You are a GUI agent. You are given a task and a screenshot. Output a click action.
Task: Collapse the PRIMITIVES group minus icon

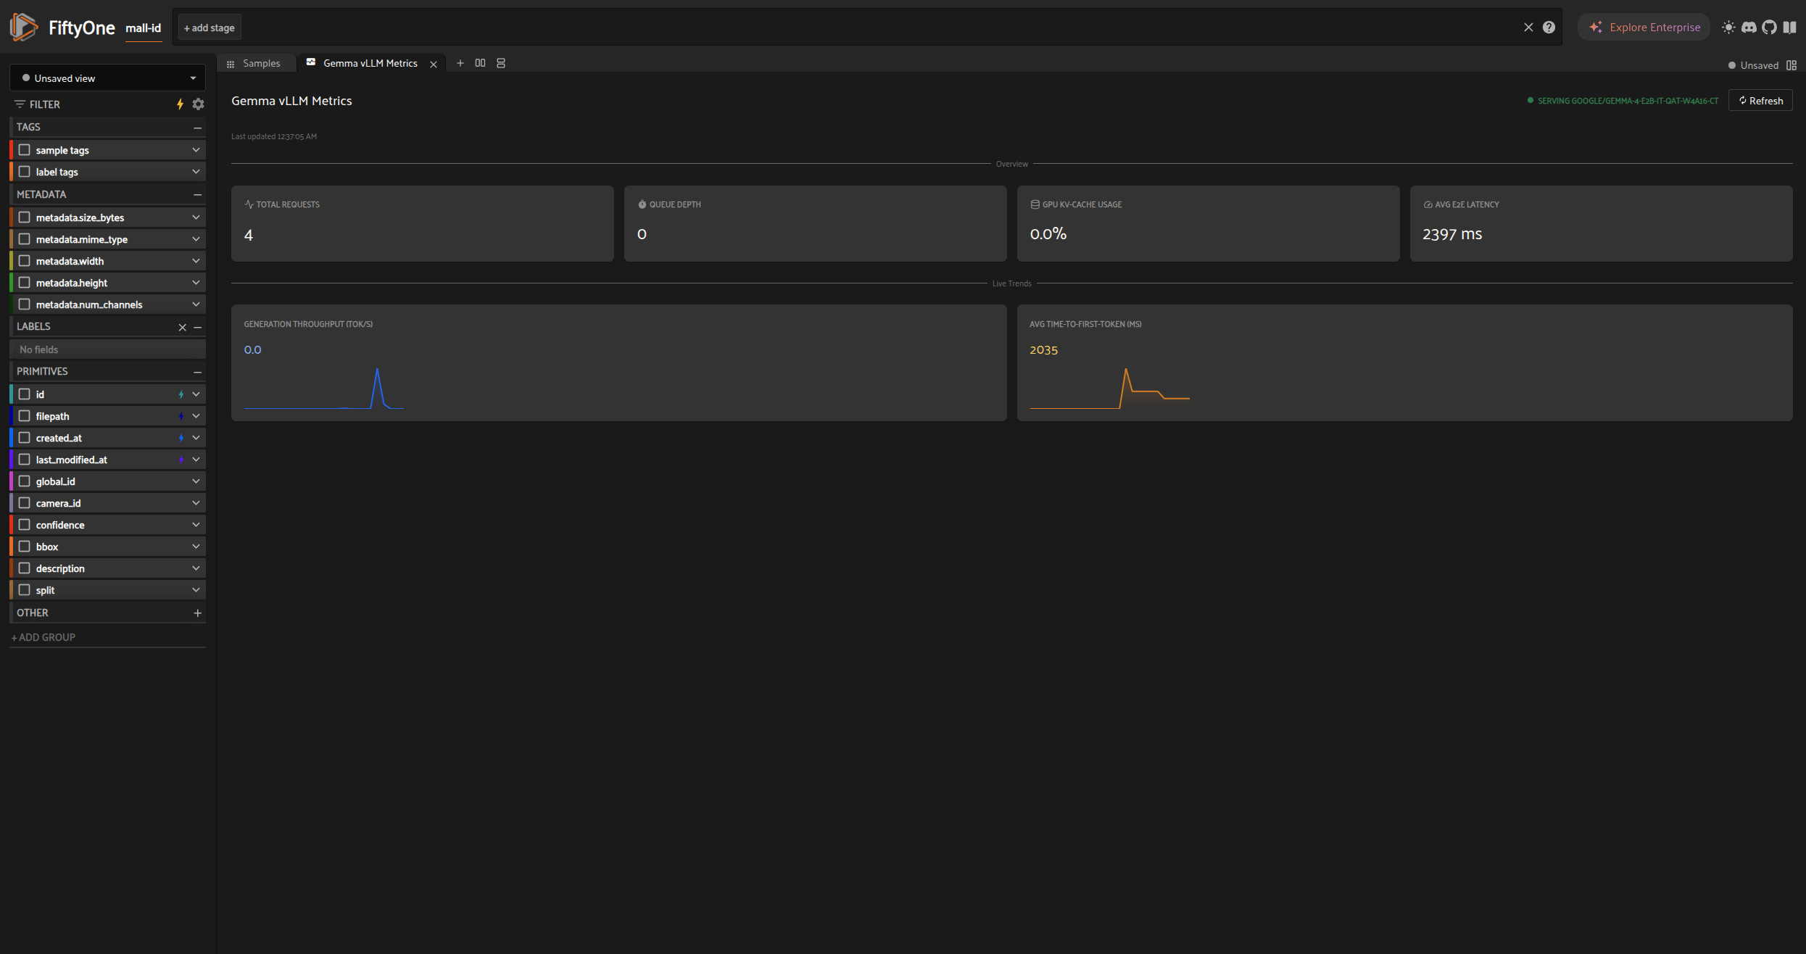[197, 372]
